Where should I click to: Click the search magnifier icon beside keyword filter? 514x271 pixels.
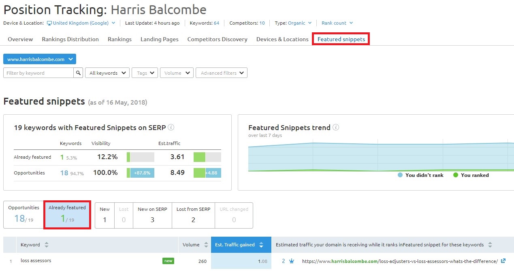pyautogui.click(x=78, y=73)
